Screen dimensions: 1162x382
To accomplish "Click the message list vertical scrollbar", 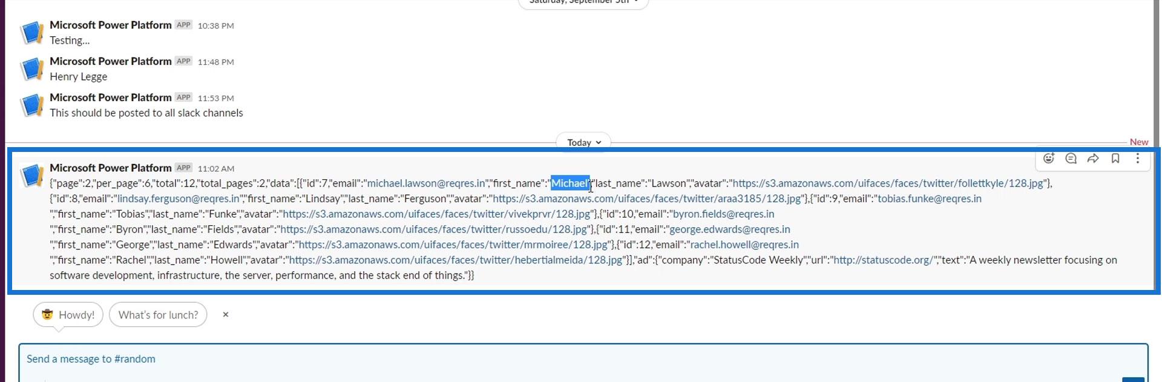I will coord(1157,145).
